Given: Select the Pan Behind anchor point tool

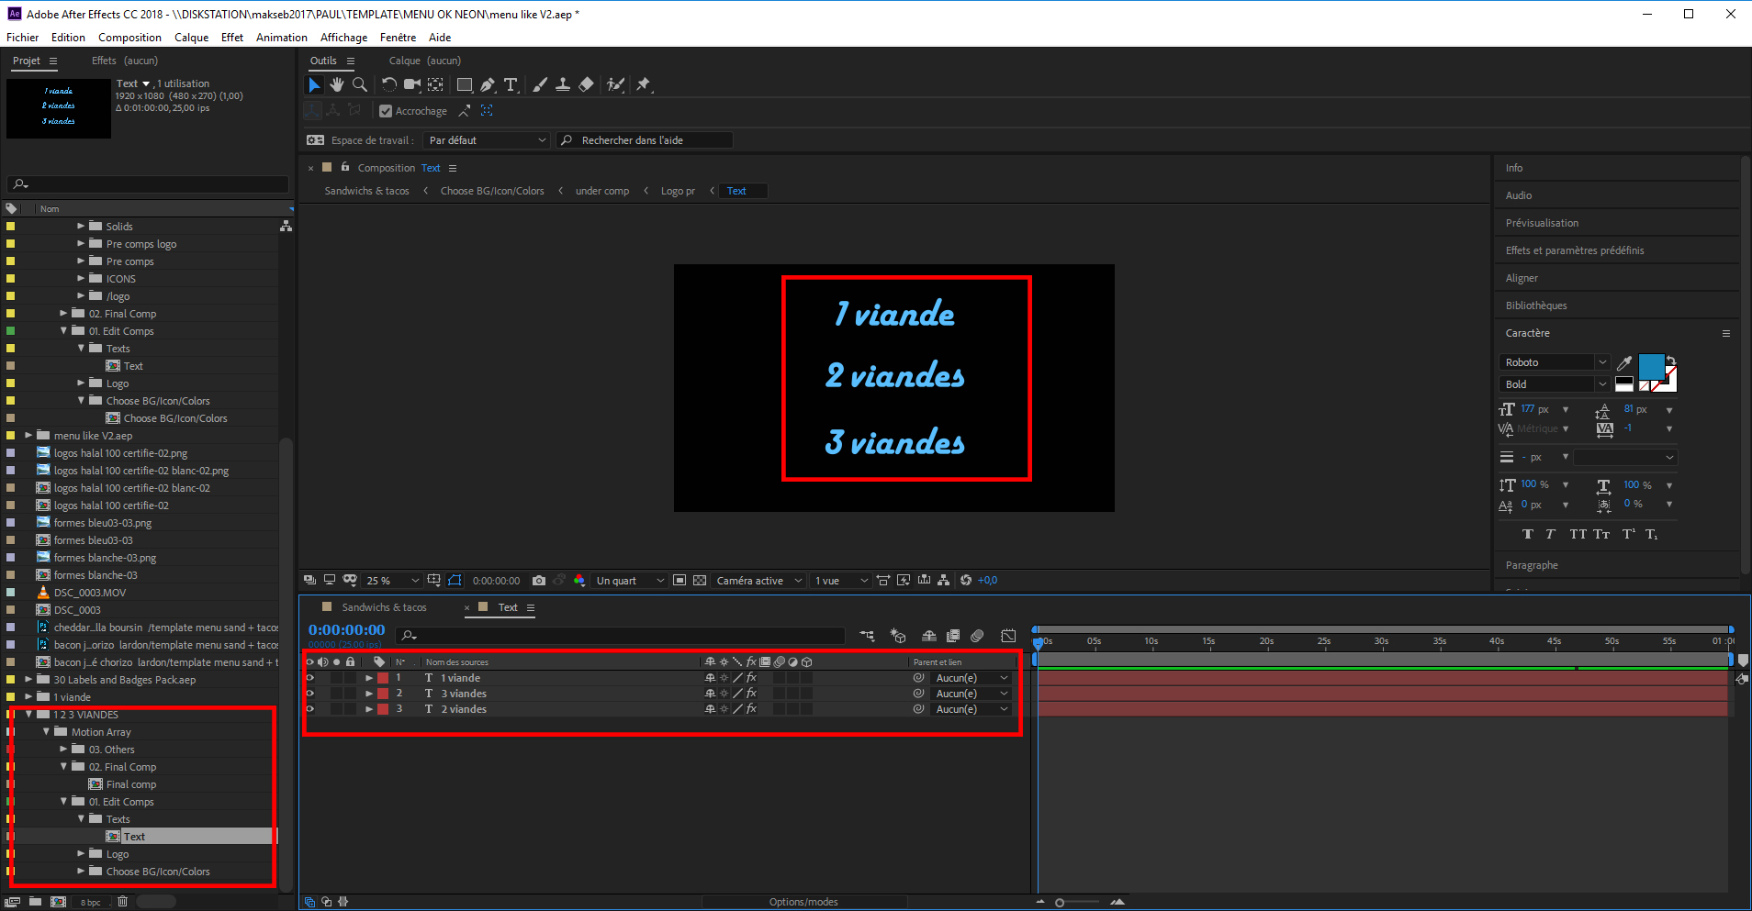Looking at the screenshot, I should [x=435, y=84].
